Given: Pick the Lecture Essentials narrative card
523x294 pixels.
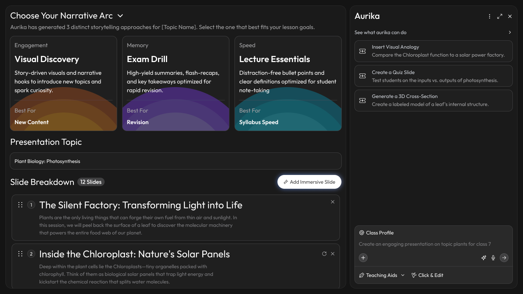Looking at the screenshot, I should point(288,83).
